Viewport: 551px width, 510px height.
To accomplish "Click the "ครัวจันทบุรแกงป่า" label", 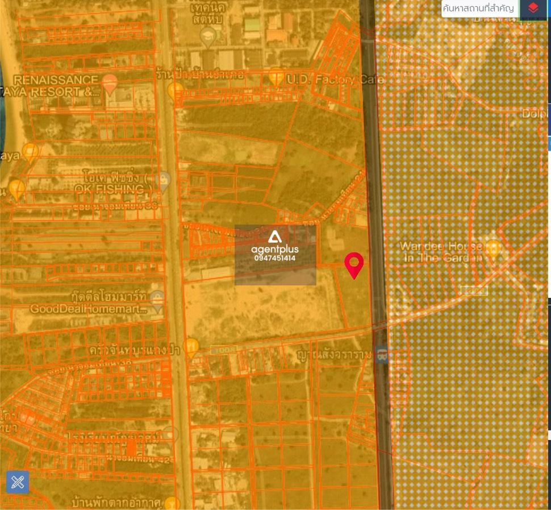I will pyautogui.click(x=134, y=350).
